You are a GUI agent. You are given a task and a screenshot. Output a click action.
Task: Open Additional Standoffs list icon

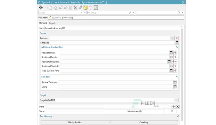tap(171, 66)
